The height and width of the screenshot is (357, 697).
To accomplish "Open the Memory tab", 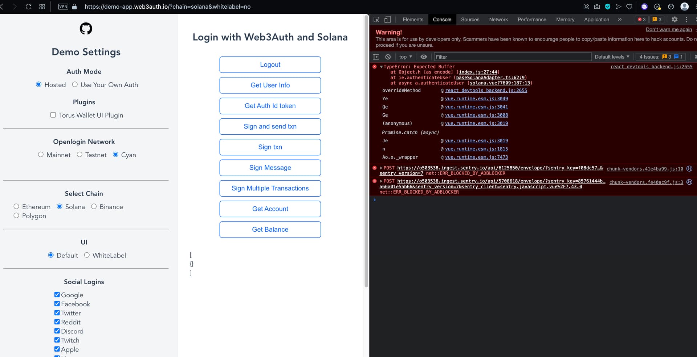I will tap(565, 20).
